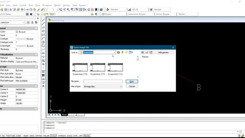Select the Revision Cloud tool

43,46
